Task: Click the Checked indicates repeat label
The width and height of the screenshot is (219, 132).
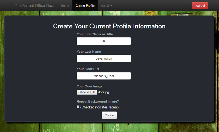Action: [x=100, y=107]
